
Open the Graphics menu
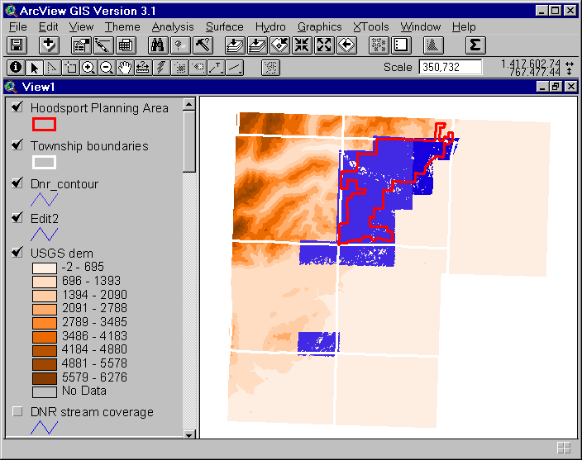(x=320, y=26)
